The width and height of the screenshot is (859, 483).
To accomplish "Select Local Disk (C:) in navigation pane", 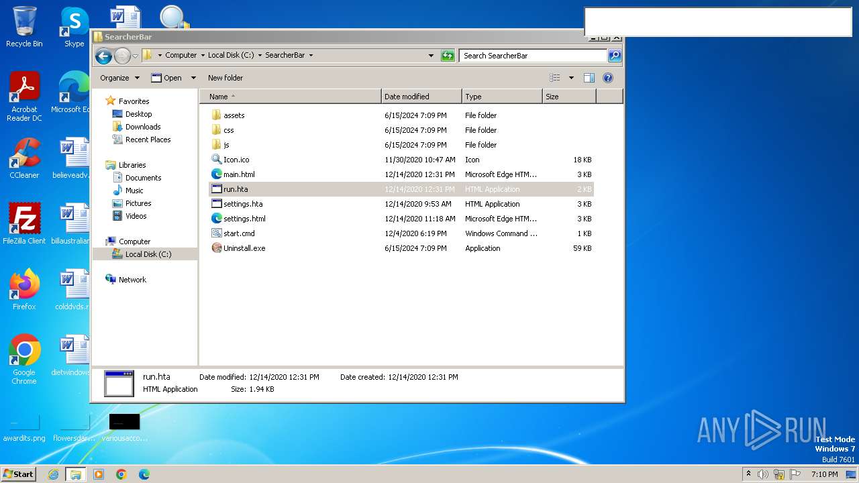I will pos(148,254).
